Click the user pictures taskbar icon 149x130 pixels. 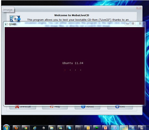[x=61, y=128]
